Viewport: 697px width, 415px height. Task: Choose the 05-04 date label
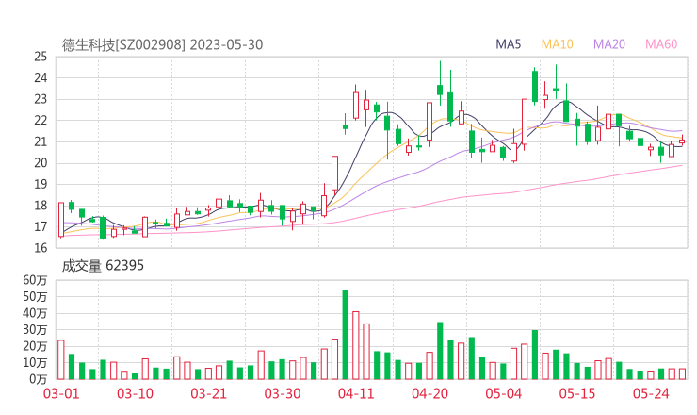point(503,393)
